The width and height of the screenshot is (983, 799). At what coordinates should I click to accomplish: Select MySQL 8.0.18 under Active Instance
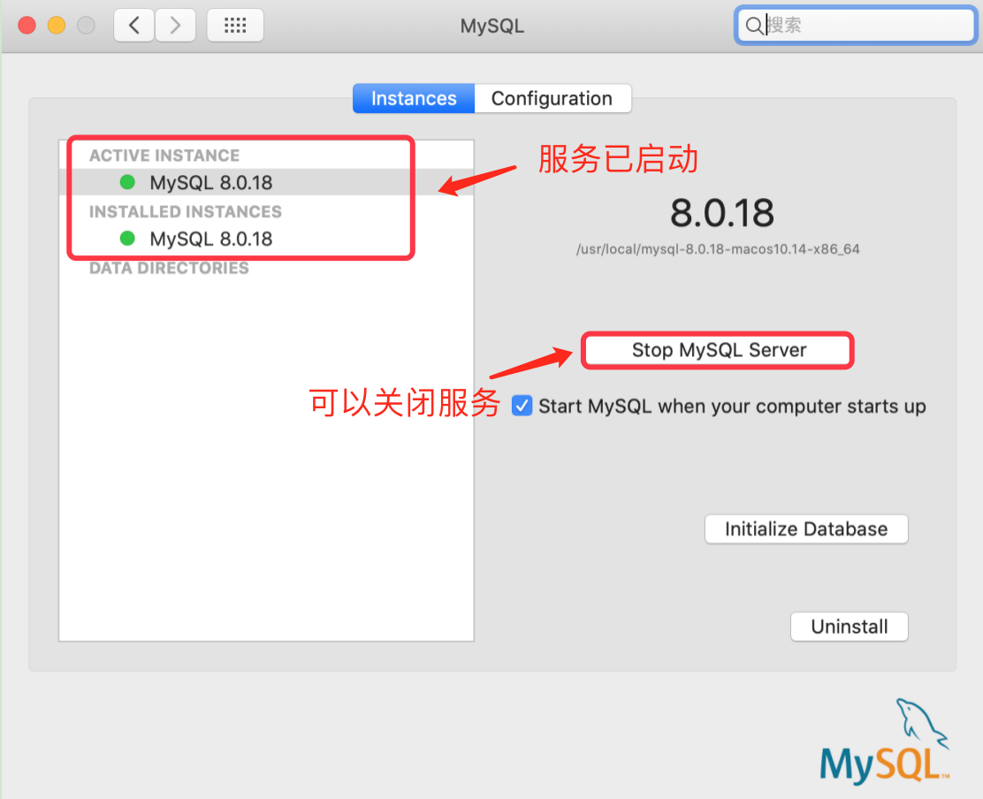tap(266, 182)
